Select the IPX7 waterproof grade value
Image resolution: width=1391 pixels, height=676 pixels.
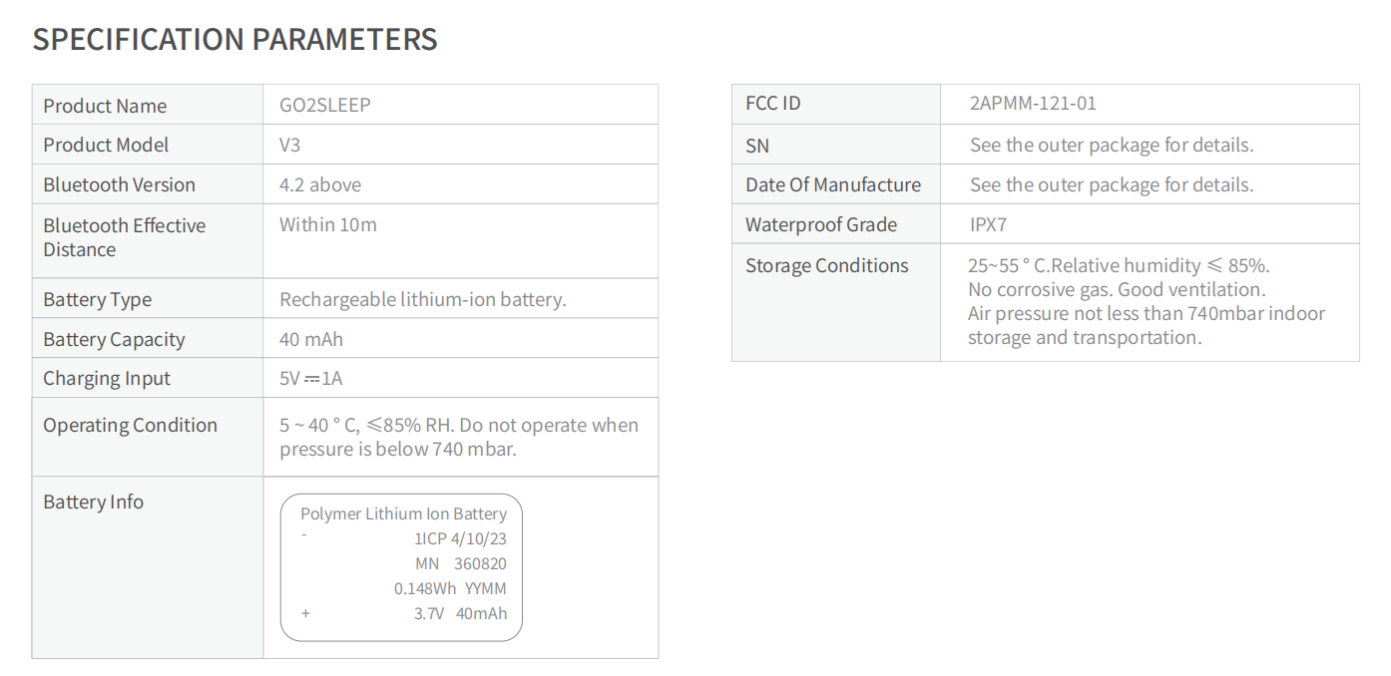pos(988,224)
